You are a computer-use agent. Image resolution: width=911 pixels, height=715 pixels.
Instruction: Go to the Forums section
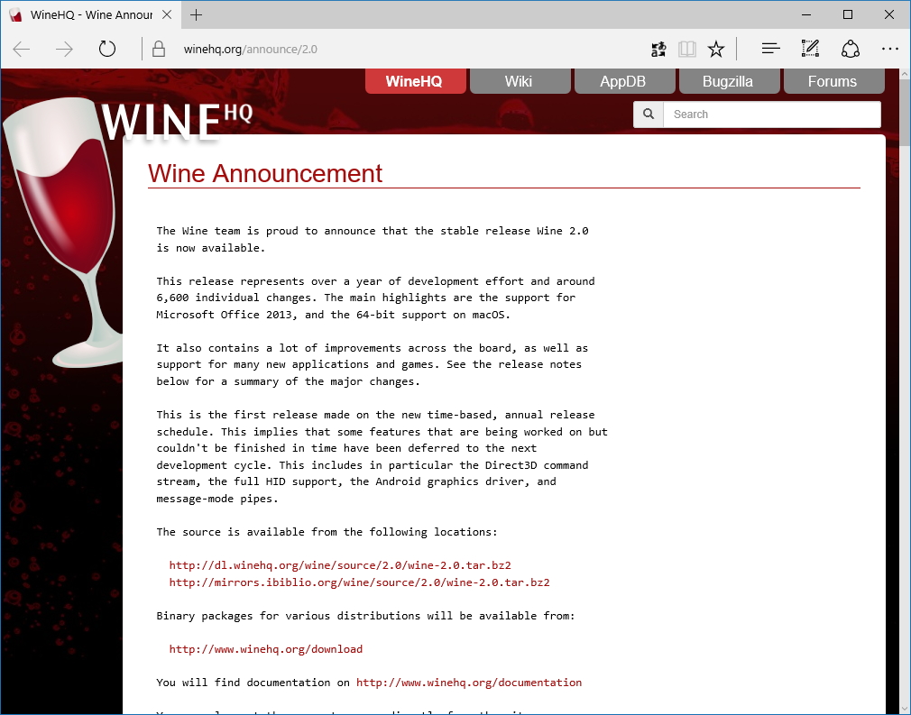click(833, 81)
